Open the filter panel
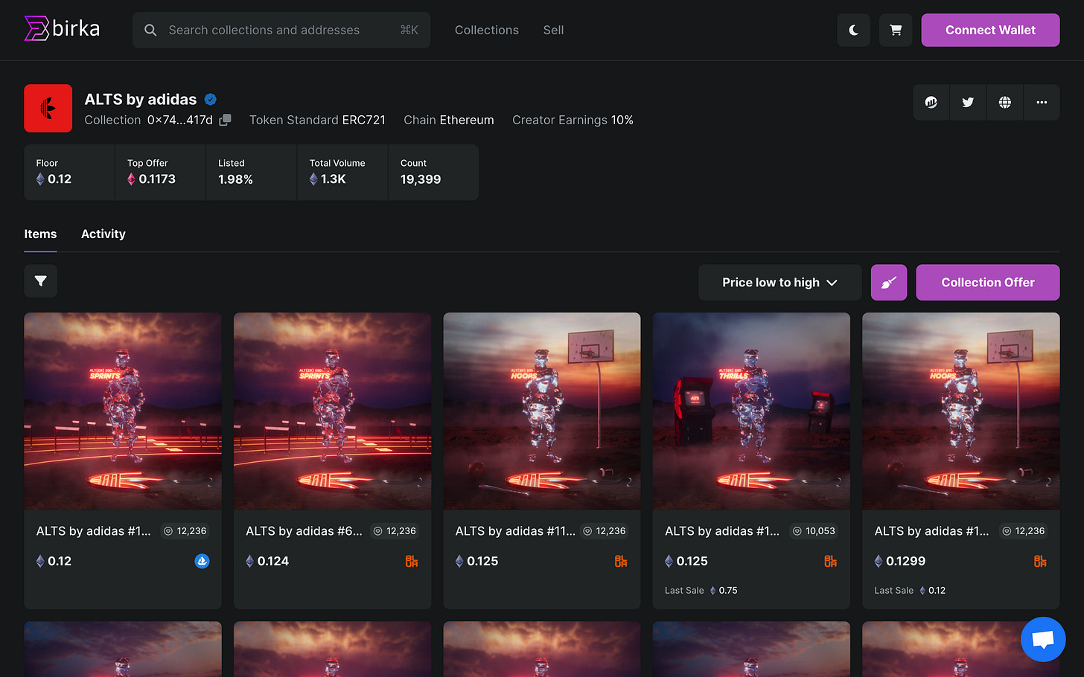1084x677 pixels. pos(41,281)
